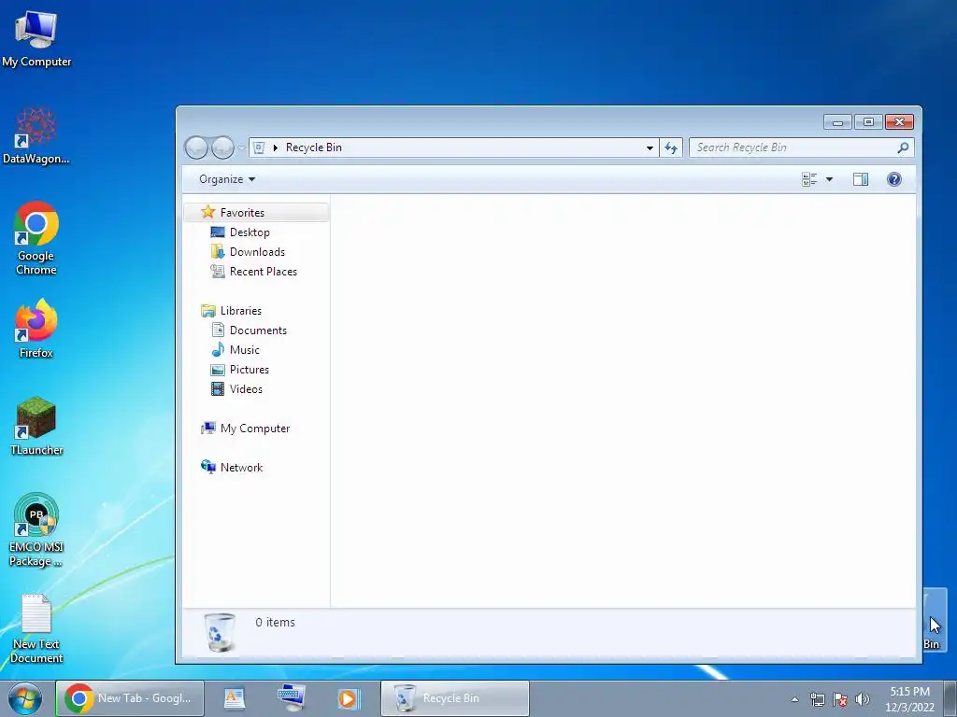Open the media player taskbar icon
The image size is (957, 717).
(349, 698)
